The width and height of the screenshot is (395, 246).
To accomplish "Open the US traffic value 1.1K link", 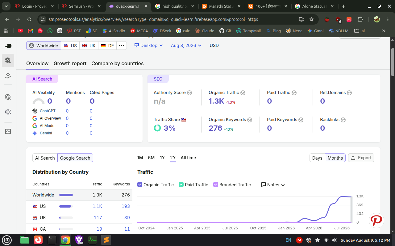I will point(97,206).
